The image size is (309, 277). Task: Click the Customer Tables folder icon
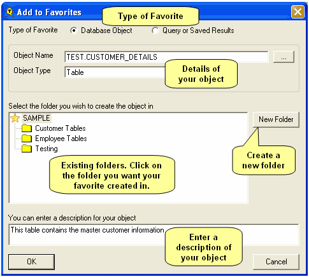[27, 128]
